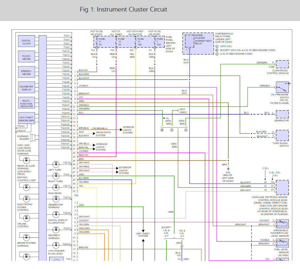Click the Left Turn indicator lamp symbol
Screen dimensions: 300x269
coord(56,164)
